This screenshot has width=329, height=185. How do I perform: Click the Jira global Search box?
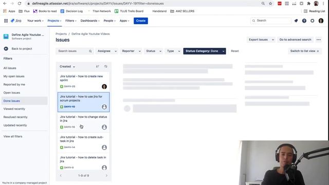[x=271, y=21]
